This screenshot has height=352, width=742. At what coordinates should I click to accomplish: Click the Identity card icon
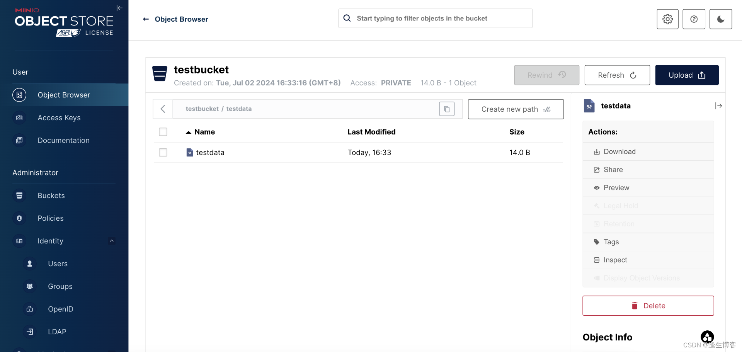19,241
